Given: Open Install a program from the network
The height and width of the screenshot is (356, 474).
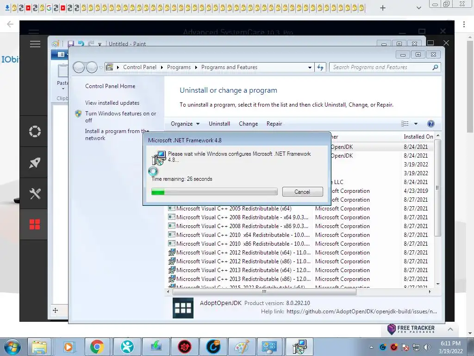Looking at the screenshot, I should tap(117, 134).
